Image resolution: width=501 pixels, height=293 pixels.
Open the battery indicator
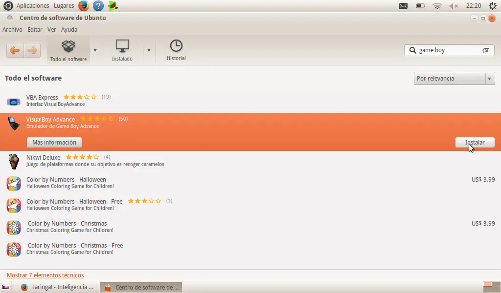420,6
